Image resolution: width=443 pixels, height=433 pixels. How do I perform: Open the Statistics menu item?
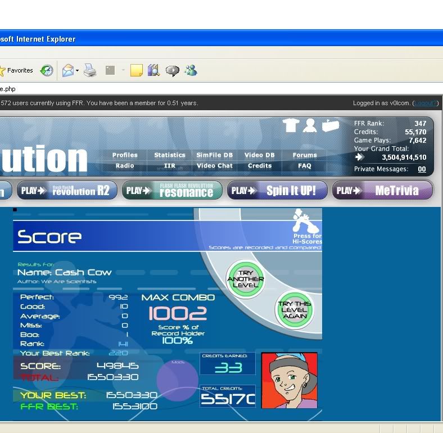pos(170,155)
